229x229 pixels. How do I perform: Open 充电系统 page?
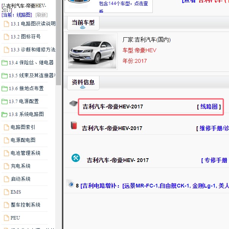pyautogui.click(x=21, y=166)
